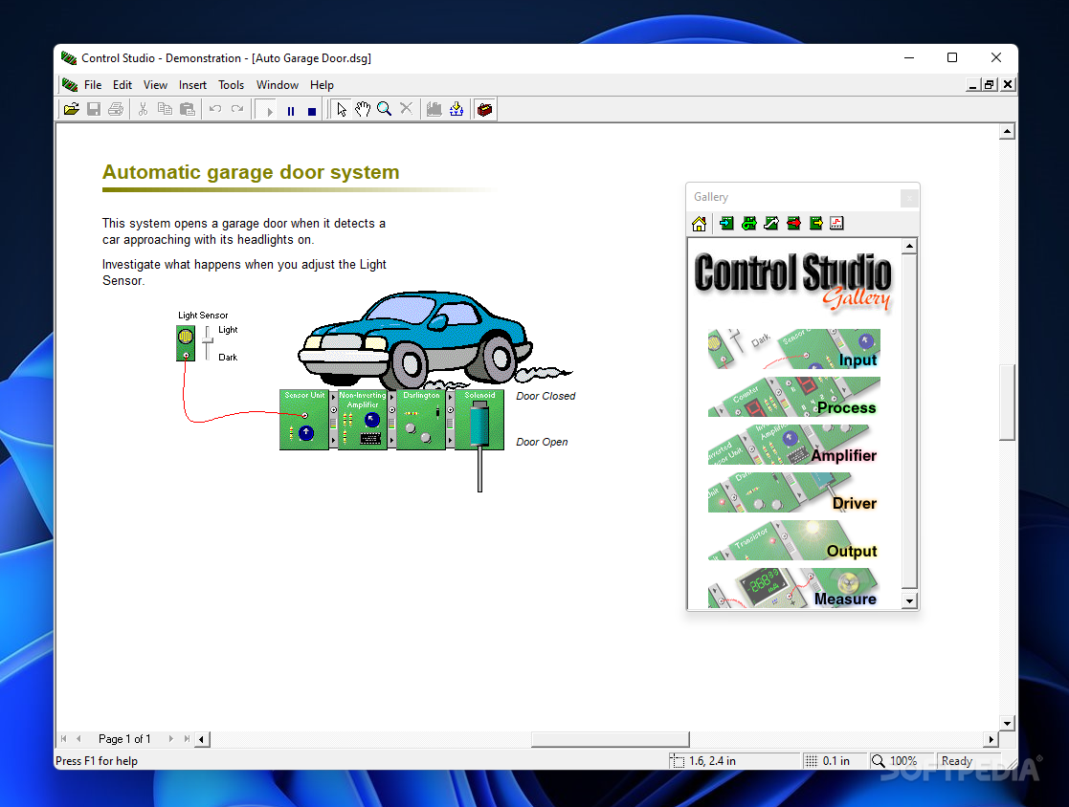This screenshot has height=807, width=1069.
Task: Open Measure gallery via graph icon
Action: 837,224
